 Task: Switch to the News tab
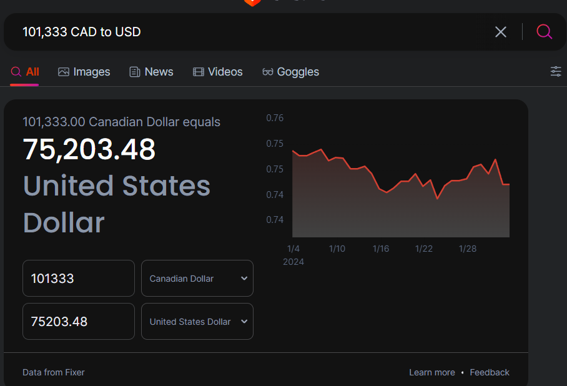152,72
